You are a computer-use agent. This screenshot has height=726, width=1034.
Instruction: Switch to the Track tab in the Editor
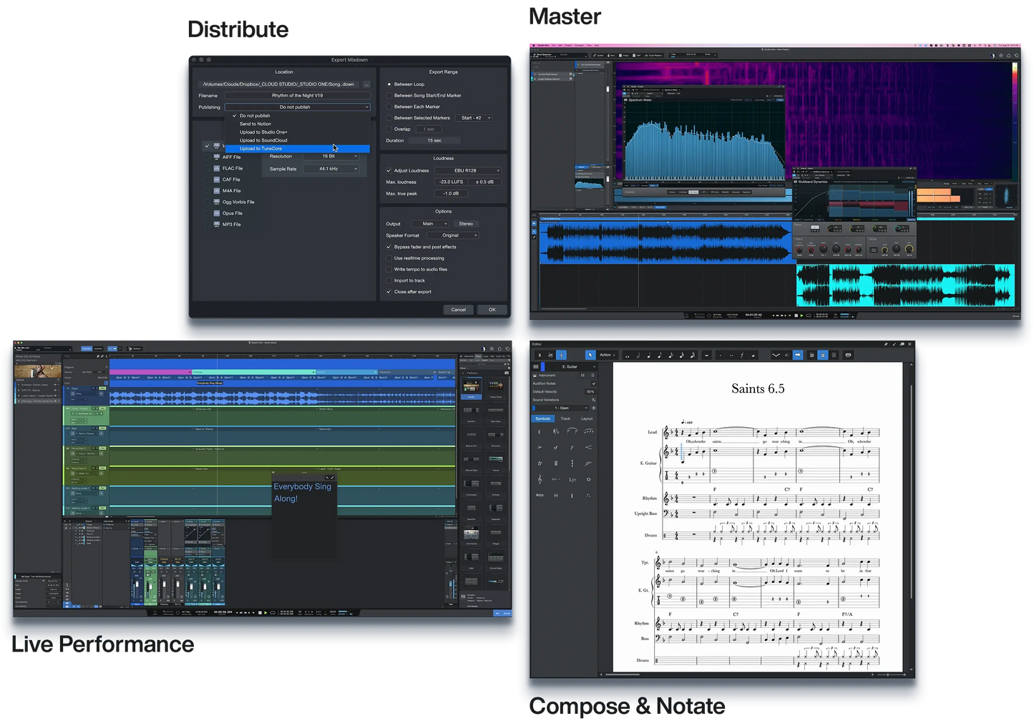[565, 418]
